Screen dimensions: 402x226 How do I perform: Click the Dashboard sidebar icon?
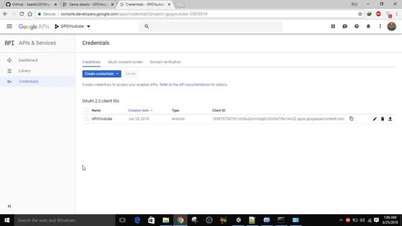[9, 60]
